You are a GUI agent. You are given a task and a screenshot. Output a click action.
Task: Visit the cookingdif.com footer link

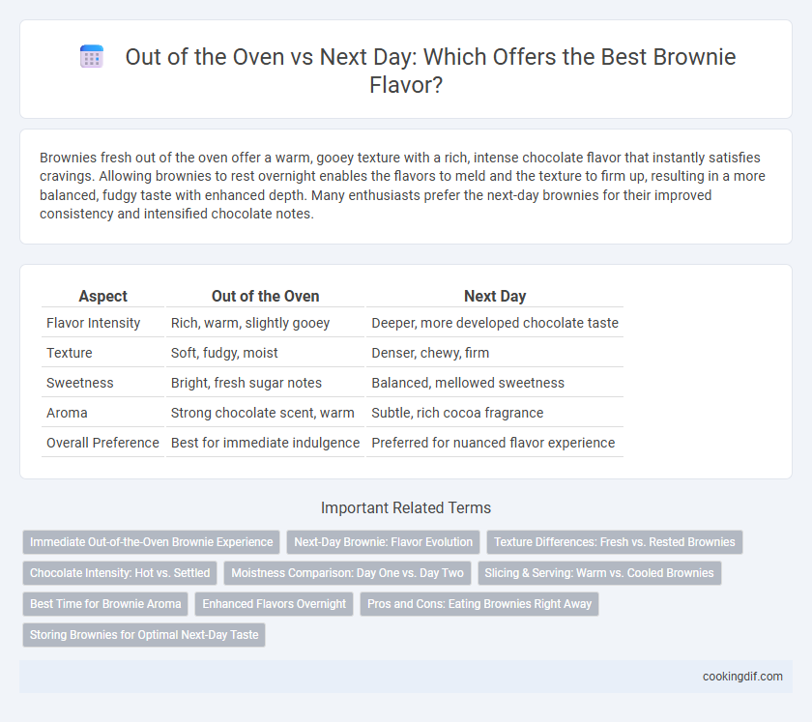(x=742, y=677)
